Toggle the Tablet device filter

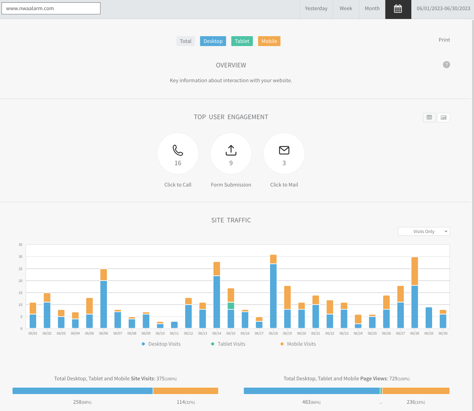click(x=242, y=41)
